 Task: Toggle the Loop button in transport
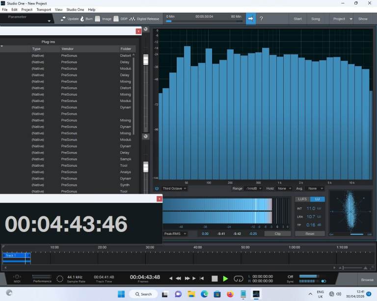[x=239, y=278]
